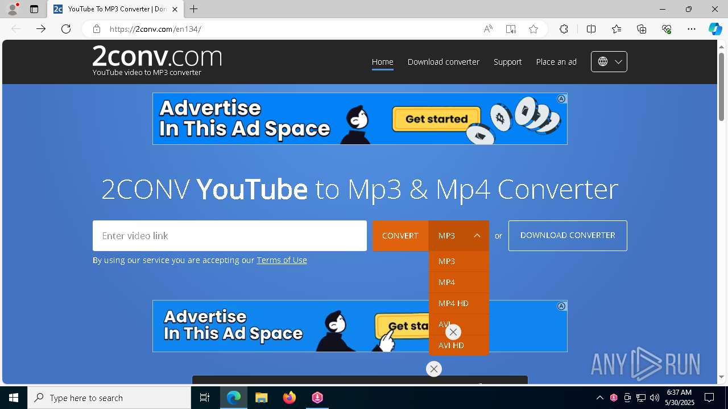
Task: Choose MP4 HD from format list
Action: (x=459, y=303)
